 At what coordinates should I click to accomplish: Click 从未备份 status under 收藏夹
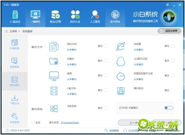[72, 64]
